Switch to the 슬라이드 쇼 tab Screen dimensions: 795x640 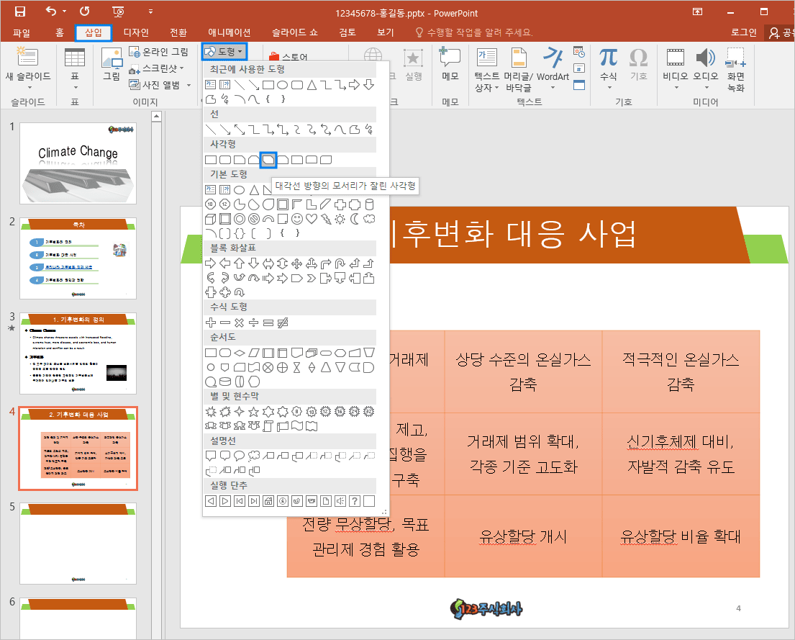(294, 32)
